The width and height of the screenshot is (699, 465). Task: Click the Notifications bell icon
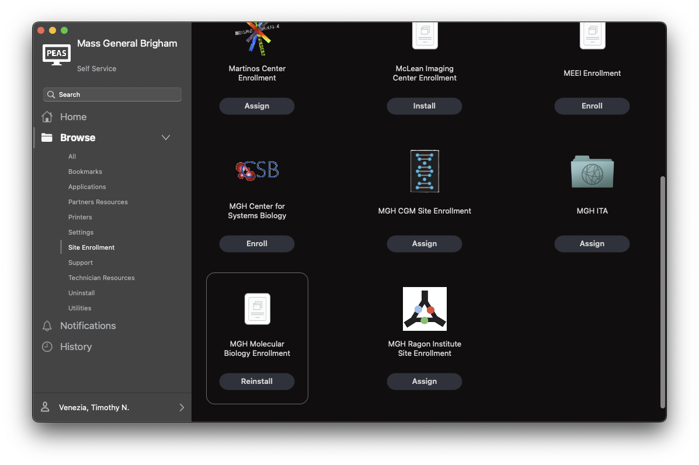pos(47,326)
